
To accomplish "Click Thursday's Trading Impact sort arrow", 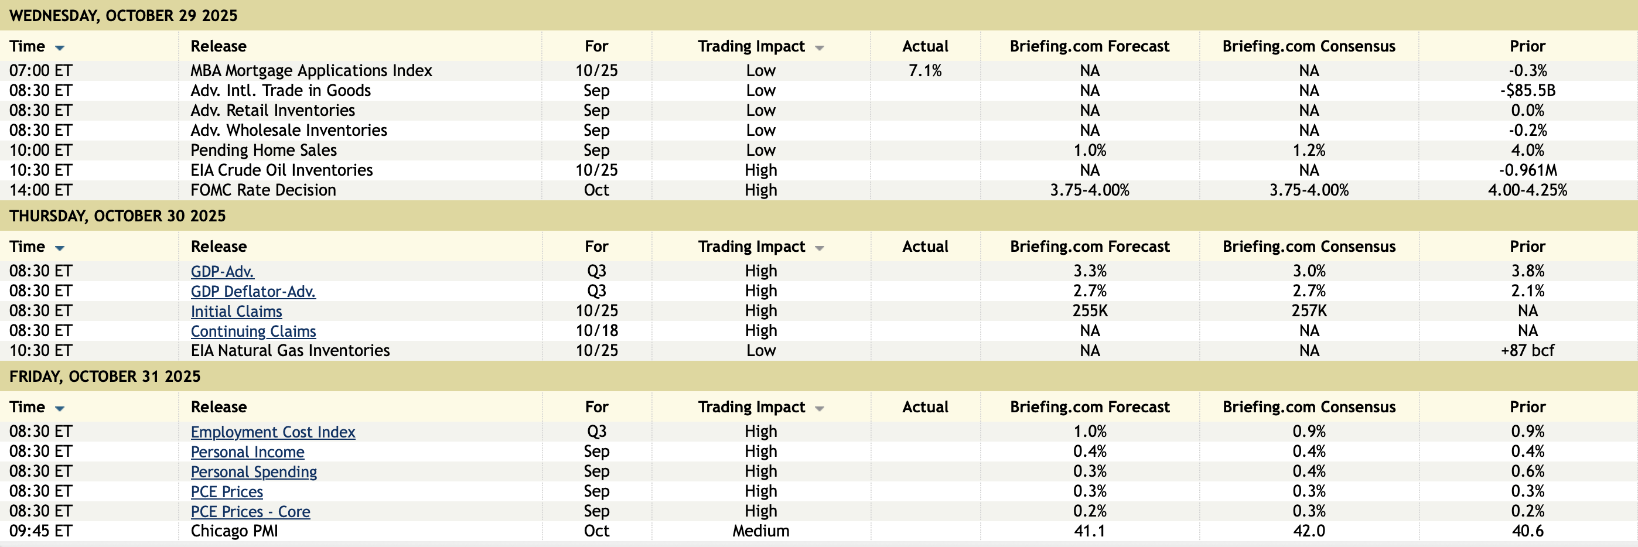I will [x=819, y=248].
